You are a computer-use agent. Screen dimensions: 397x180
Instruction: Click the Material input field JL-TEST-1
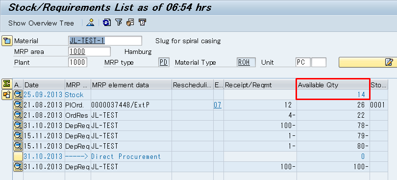(x=105, y=41)
